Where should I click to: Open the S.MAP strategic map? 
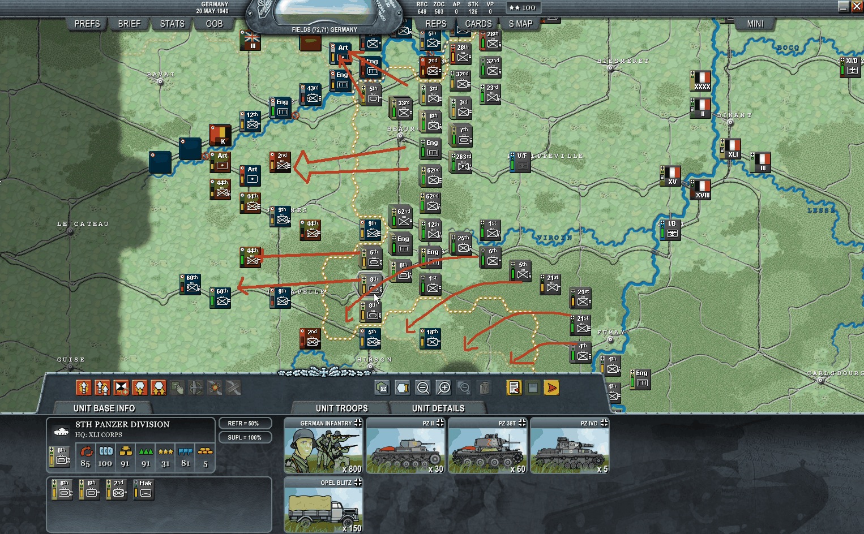[520, 24]
